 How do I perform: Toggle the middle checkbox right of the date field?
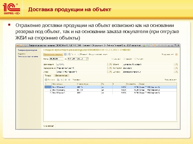[x=124, y=59]
